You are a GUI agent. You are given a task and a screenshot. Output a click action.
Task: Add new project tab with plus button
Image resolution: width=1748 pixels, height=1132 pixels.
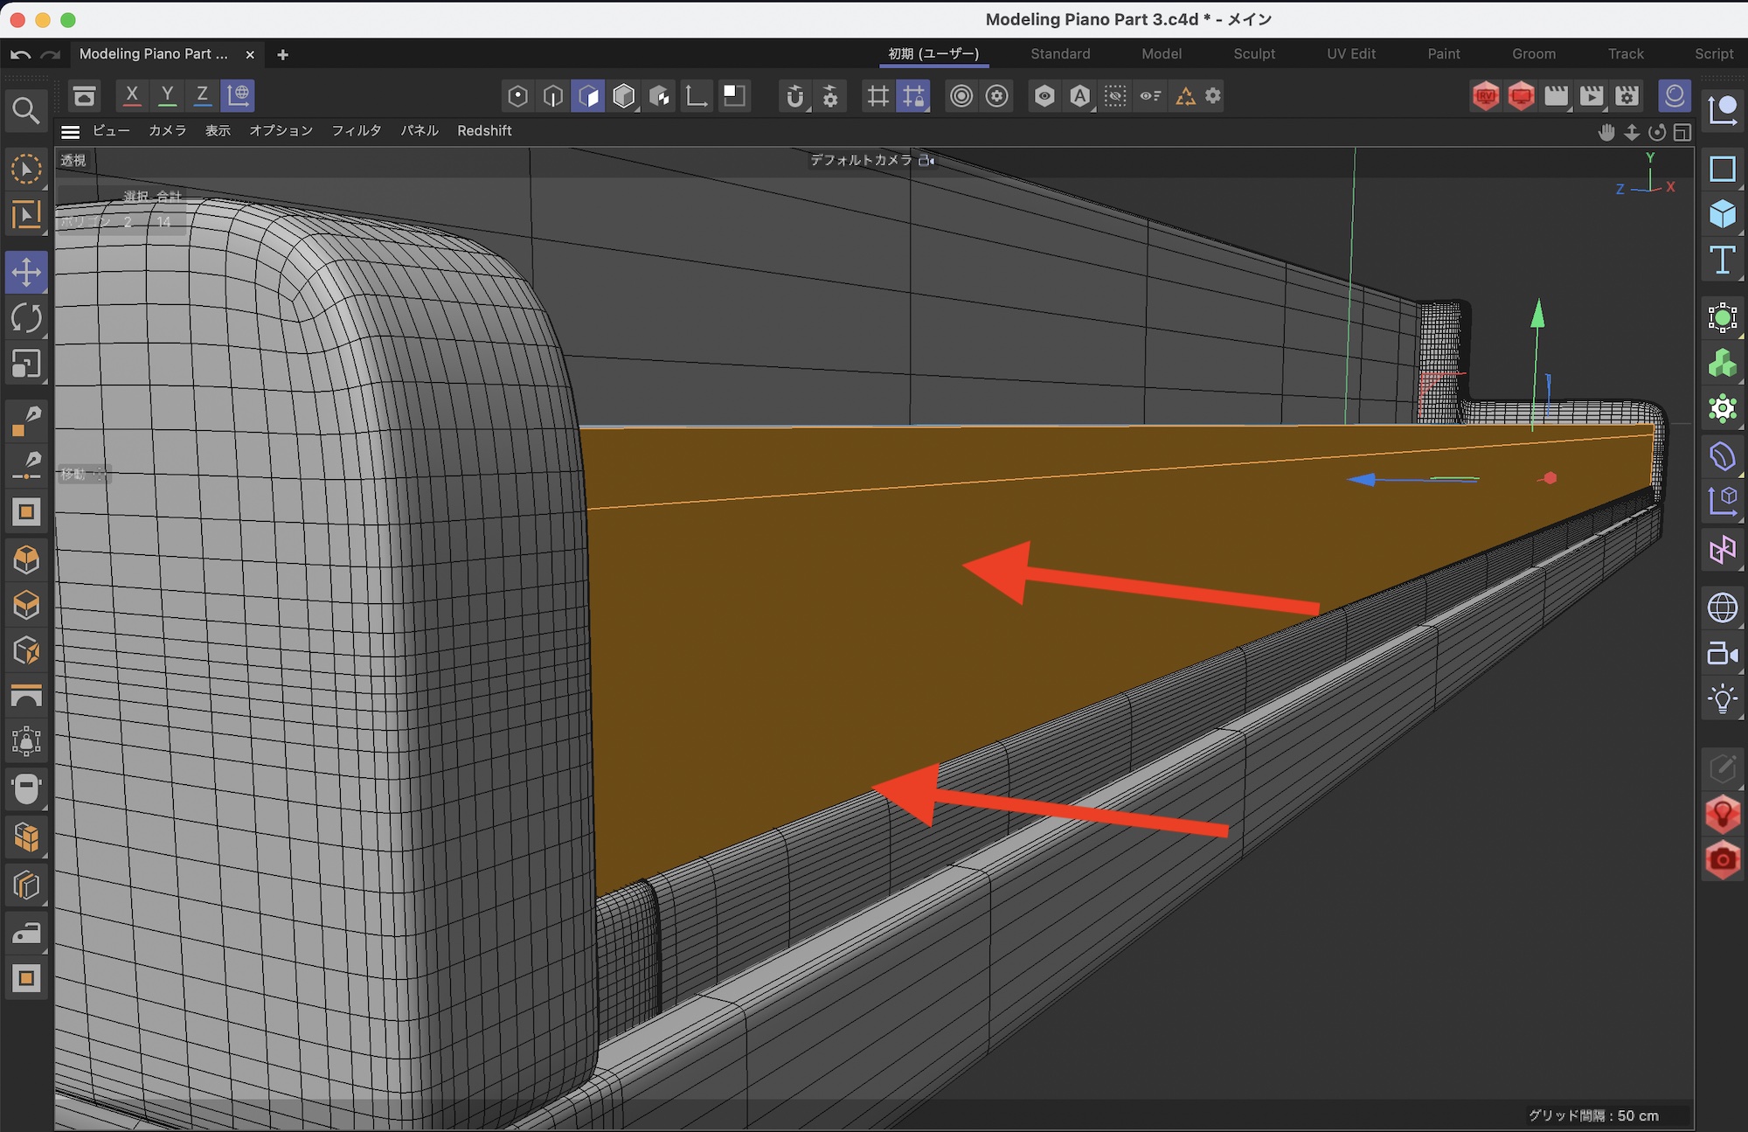coord(282,54)
